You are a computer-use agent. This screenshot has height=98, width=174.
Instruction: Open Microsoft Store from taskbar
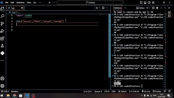(x=21, y=96)
